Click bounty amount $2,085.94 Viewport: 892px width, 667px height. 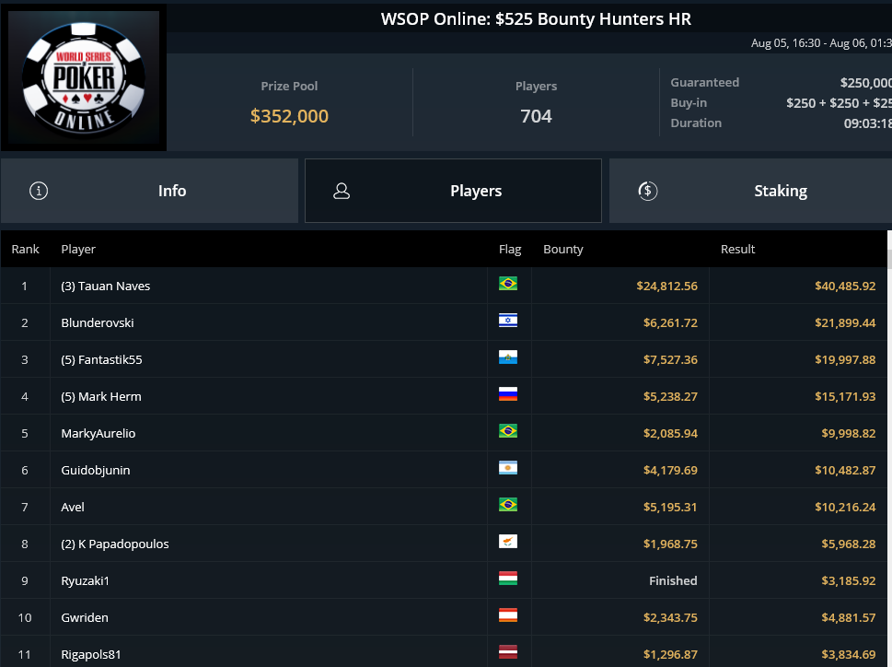coord(670,434)
